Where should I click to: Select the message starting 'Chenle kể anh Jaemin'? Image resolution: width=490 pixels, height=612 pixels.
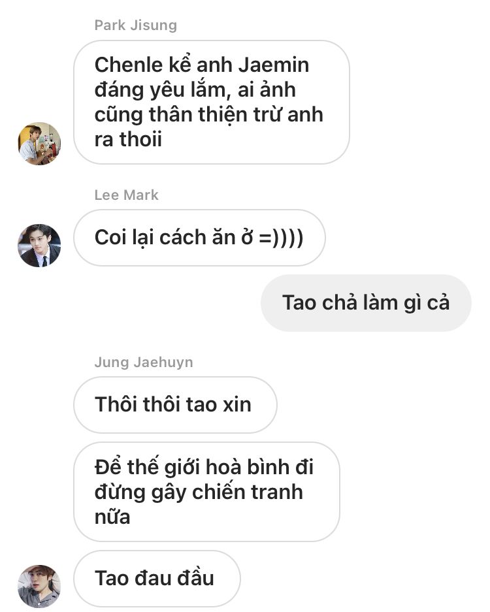[x=212, y=103]
